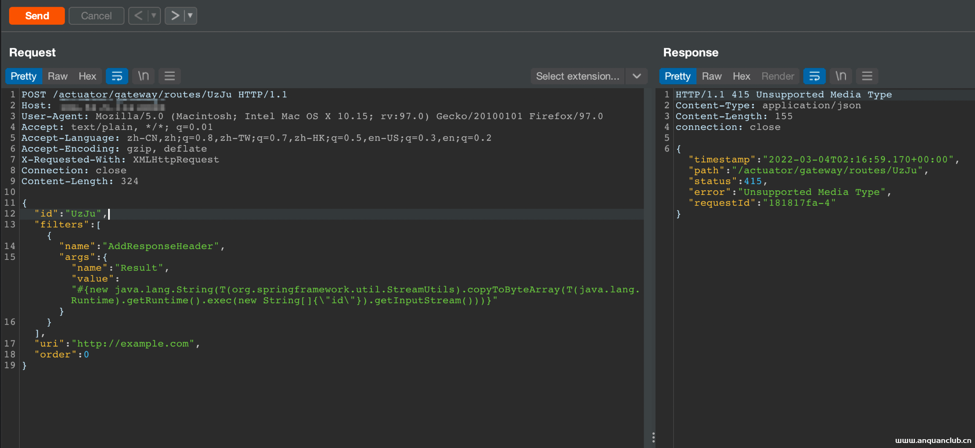Toggle non-printable characters in the request

pyautogui.click(x=143, y=76)
